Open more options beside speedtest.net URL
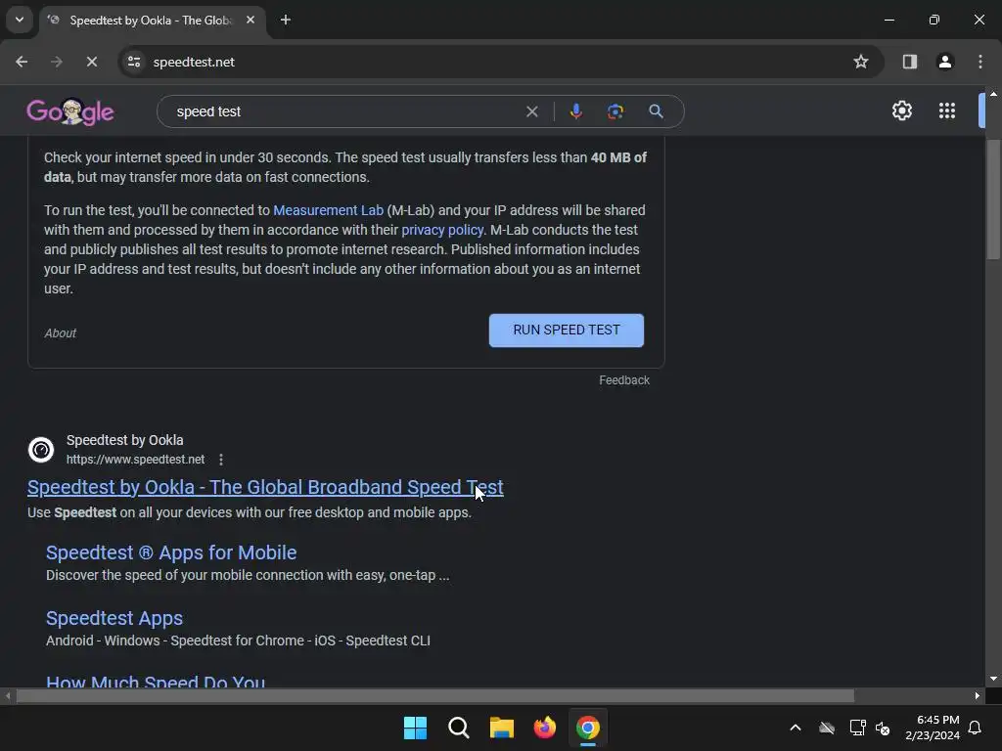The width and height of the screenshot is (1002, 751). coord(221,460)
